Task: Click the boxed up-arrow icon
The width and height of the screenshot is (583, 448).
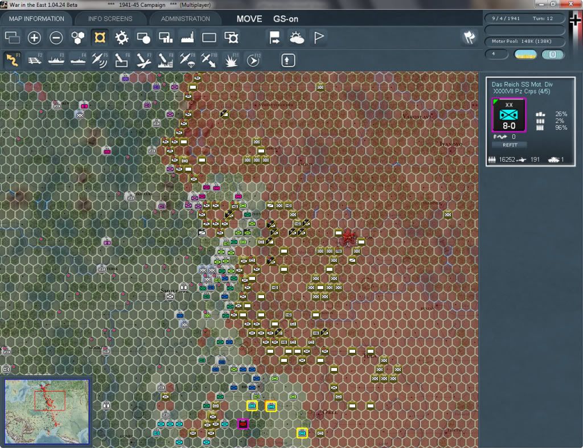Action: point(288,60)
